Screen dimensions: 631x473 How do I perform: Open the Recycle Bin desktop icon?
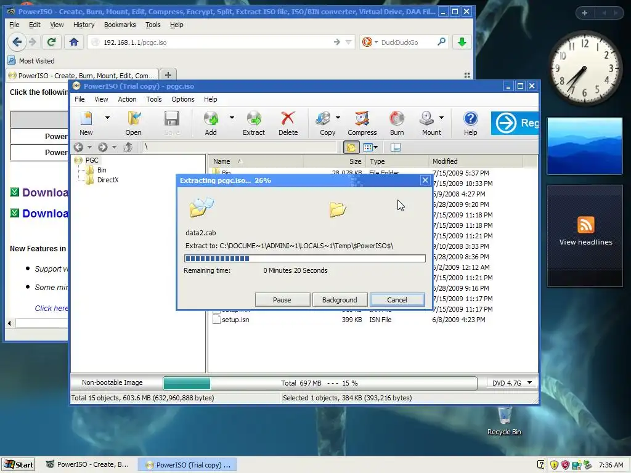[x=504, y=421]
